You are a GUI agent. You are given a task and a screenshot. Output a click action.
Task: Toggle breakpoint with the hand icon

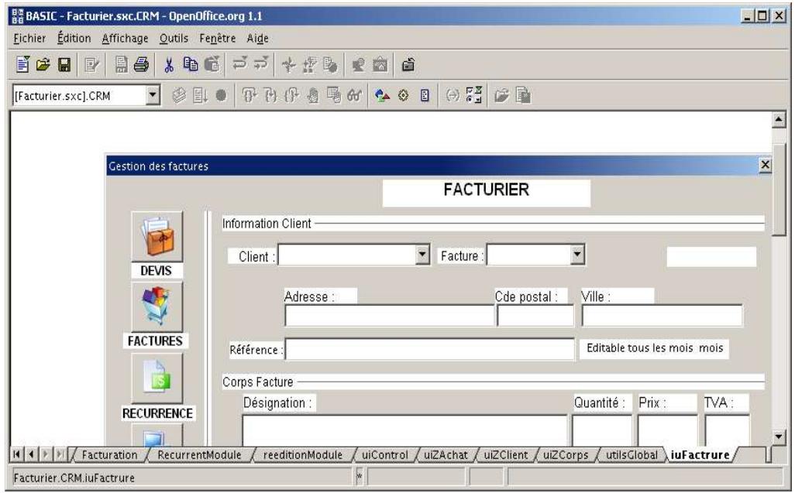tap(313, 95)
